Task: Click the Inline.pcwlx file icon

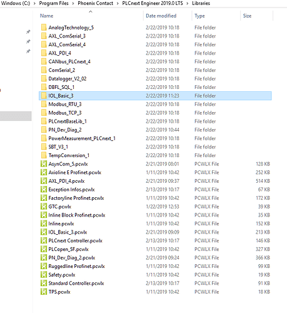Action: (x=44, y=223)
